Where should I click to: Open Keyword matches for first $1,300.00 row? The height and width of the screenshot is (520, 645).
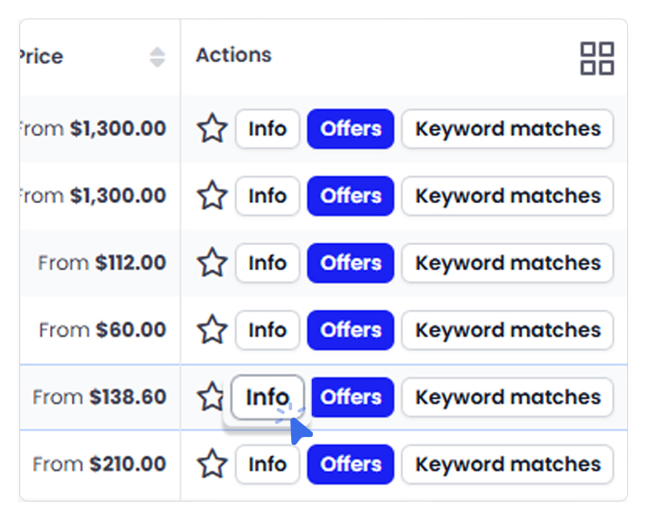(507, 129)
